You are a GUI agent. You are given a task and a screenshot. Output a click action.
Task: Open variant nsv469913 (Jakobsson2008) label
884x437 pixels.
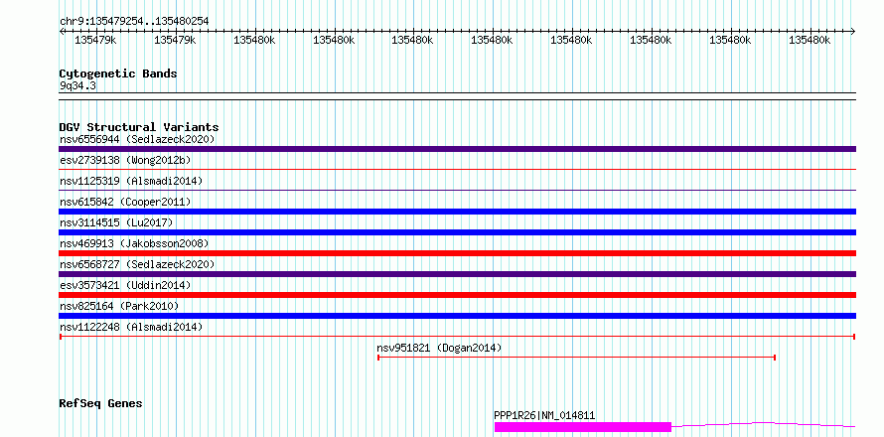tap(134, 243)
